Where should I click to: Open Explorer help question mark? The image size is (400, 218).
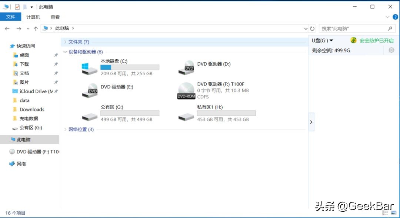point(395,17)
